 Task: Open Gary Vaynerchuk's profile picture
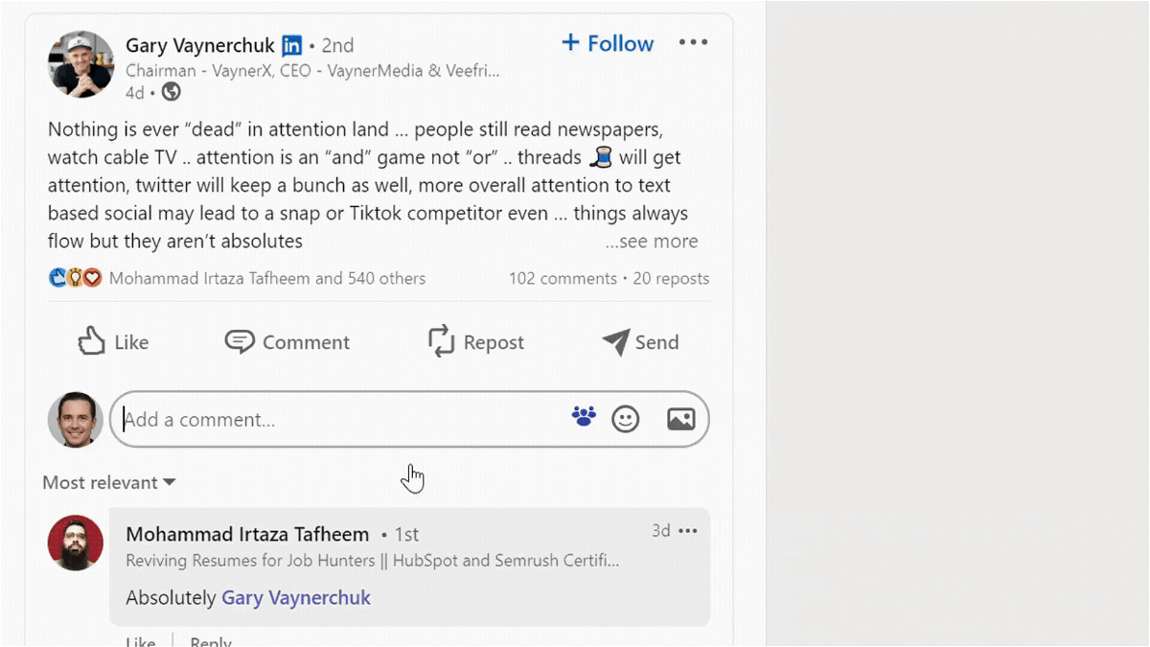tap(81, 64)
